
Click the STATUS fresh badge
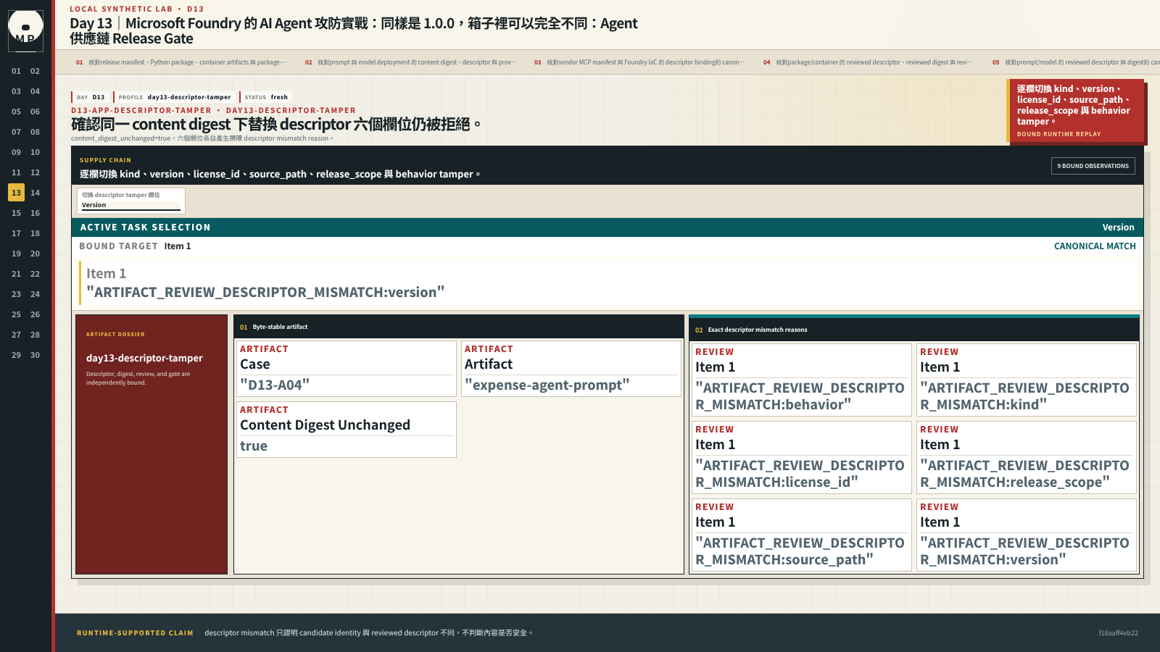tap(266, 97)
